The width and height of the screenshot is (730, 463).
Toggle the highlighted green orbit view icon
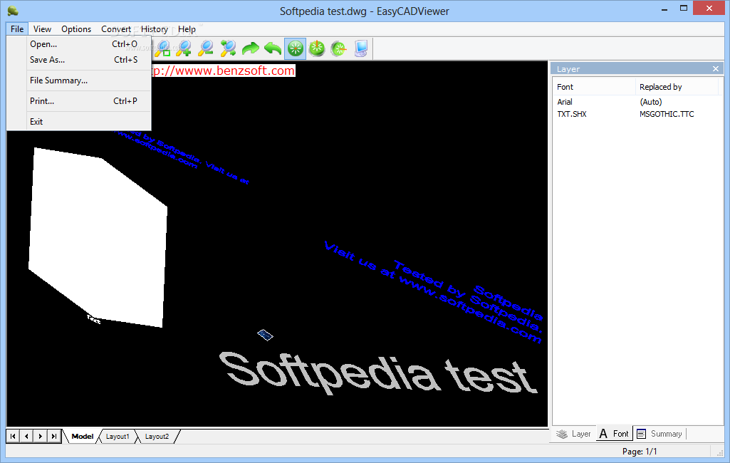[x=295, y=48]
